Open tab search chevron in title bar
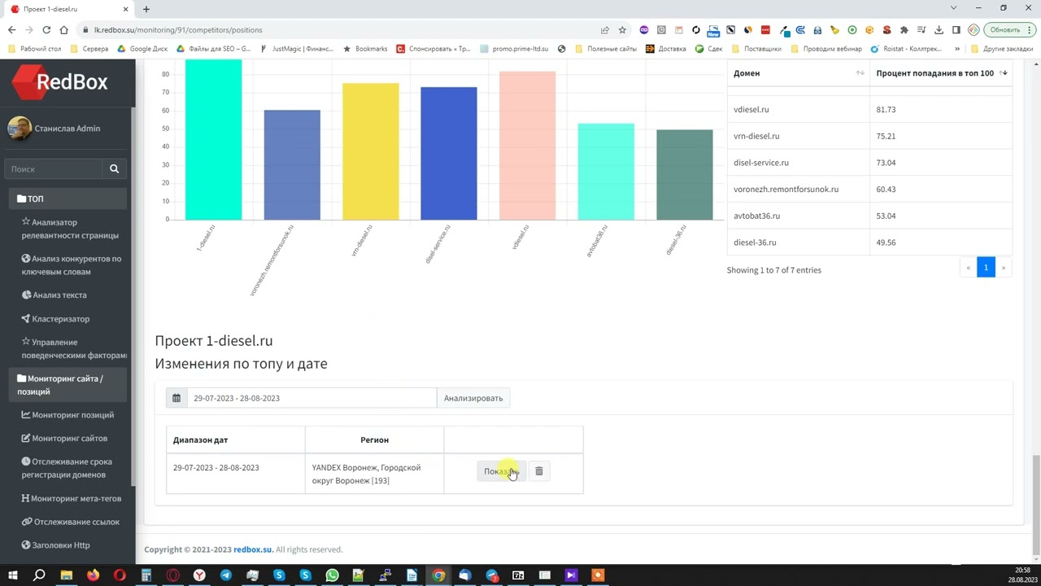Image resolution: width=1041 pixels, height=586 pixels. (x=954, y=8)
